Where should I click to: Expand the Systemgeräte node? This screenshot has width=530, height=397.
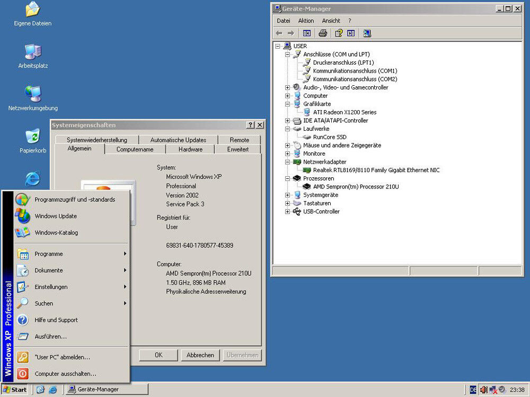[x=287, y=195]
